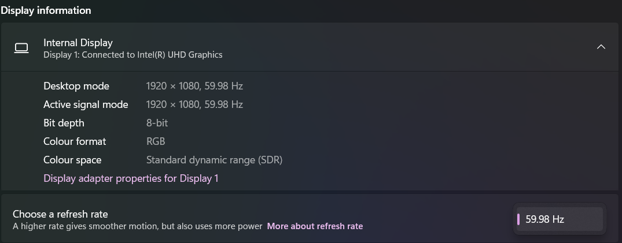Click the Active signal mode resolution value
The image size is (622, 243).
194,104
